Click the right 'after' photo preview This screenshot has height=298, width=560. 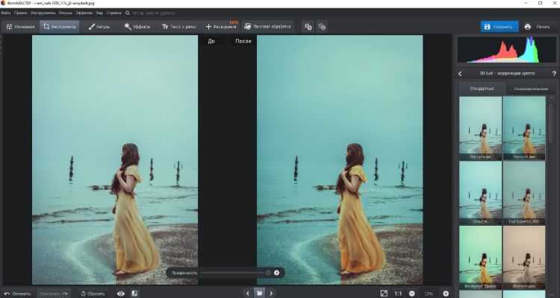(x=340, y=159)
